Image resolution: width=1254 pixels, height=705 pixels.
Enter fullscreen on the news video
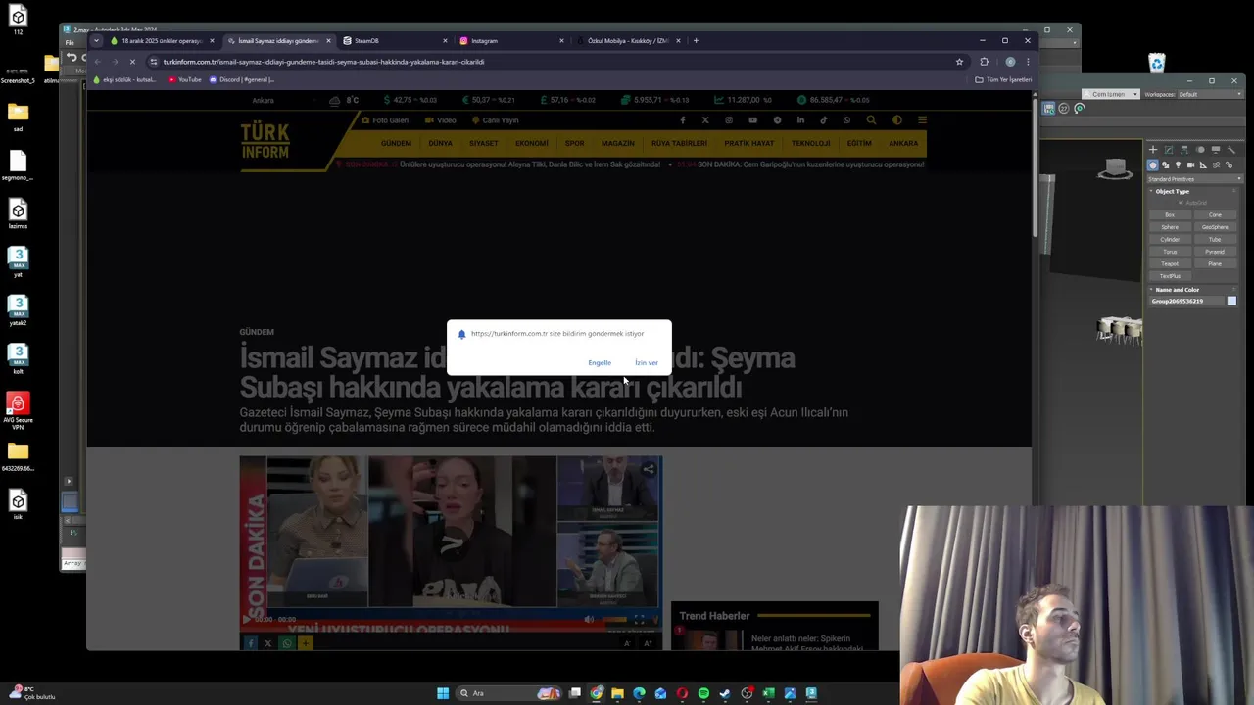(x=639, y=619)
